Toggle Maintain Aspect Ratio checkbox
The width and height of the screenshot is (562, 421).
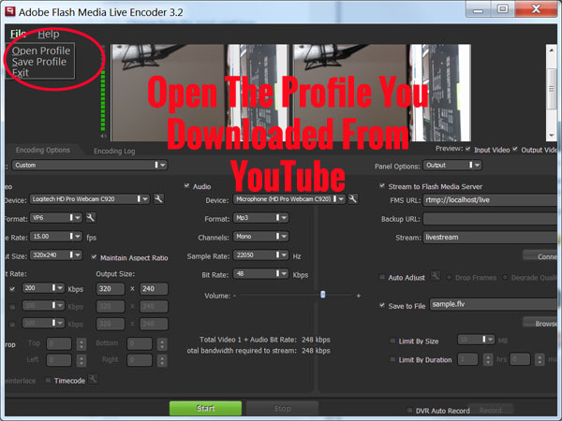click(x=94, y=257)
